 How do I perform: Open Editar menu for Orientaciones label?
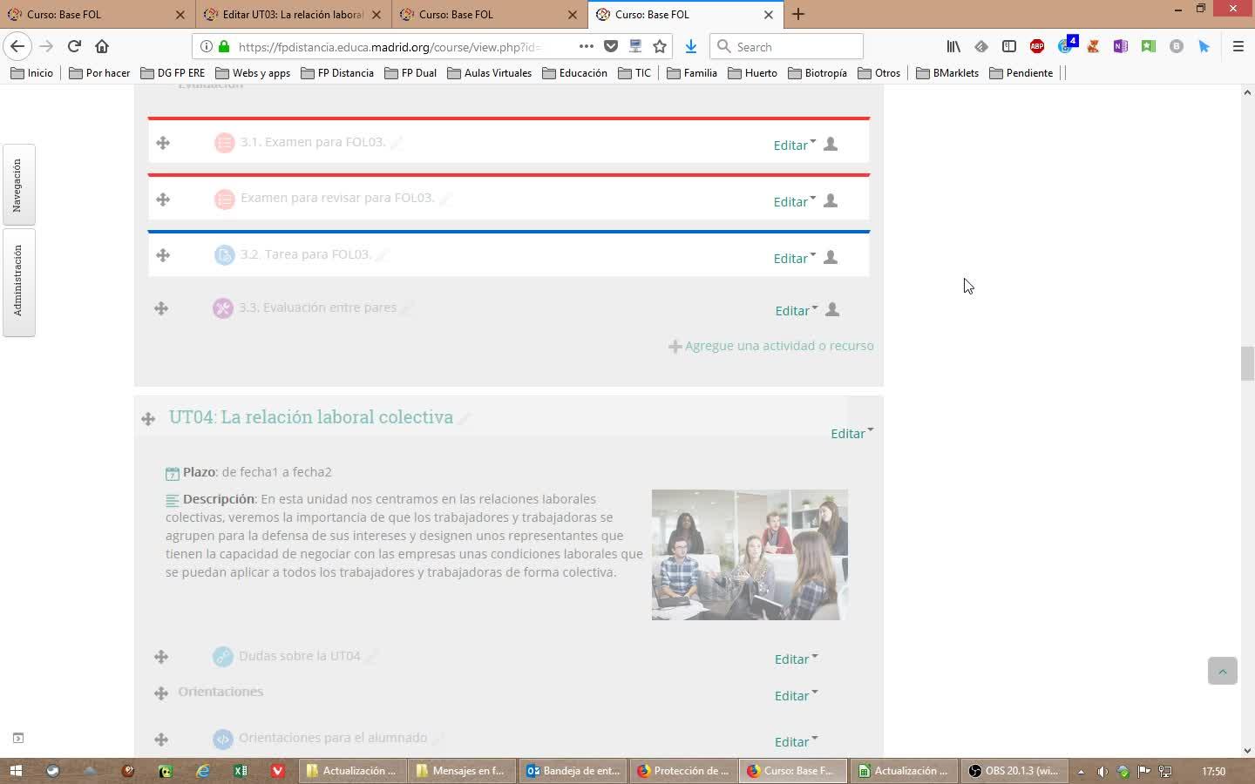796,695
